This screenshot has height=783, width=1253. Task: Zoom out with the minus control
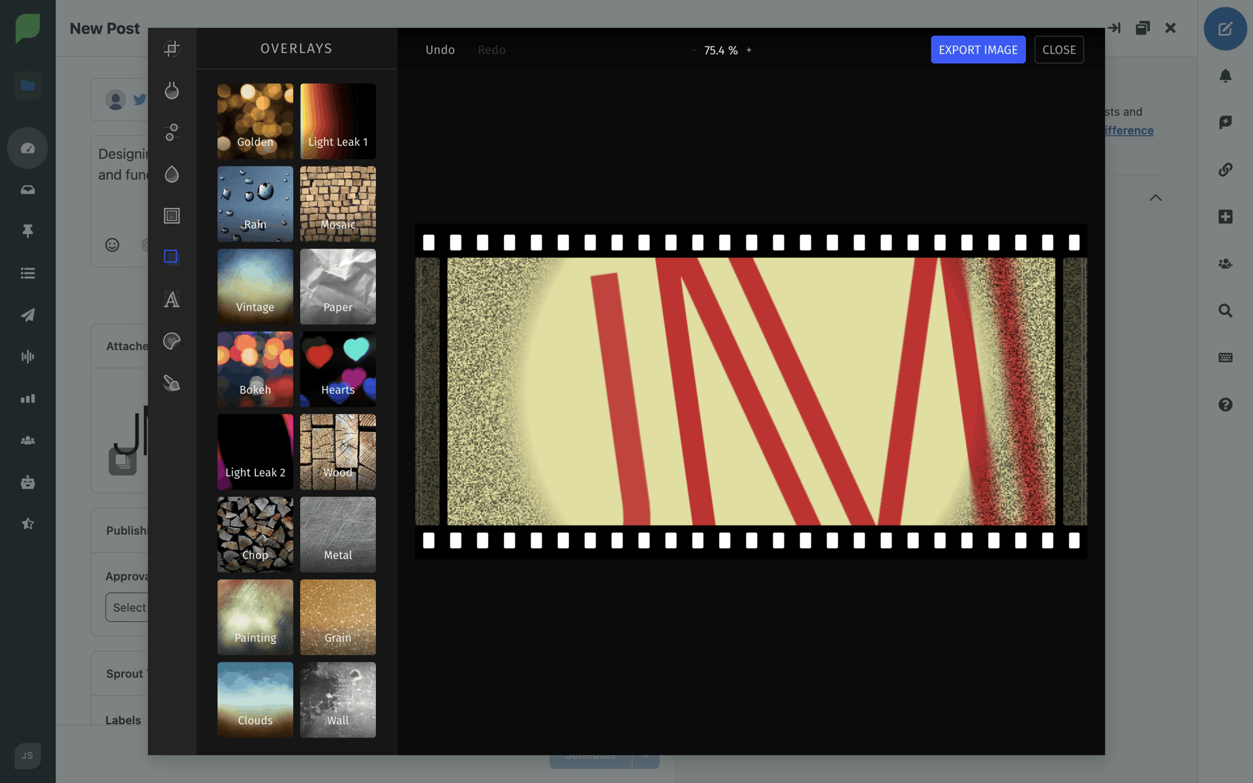click(694, 50)
